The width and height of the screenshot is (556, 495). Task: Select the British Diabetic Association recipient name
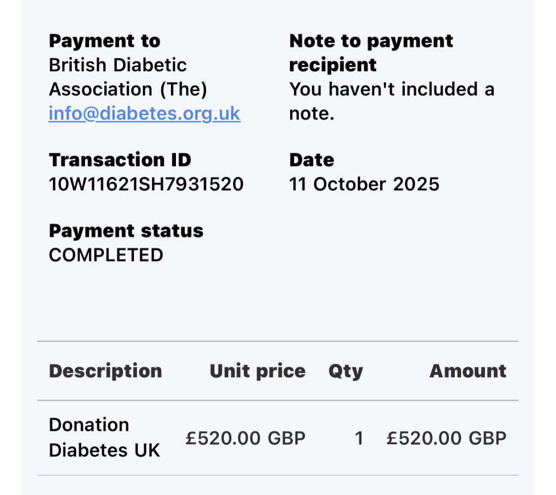[128, 77]
